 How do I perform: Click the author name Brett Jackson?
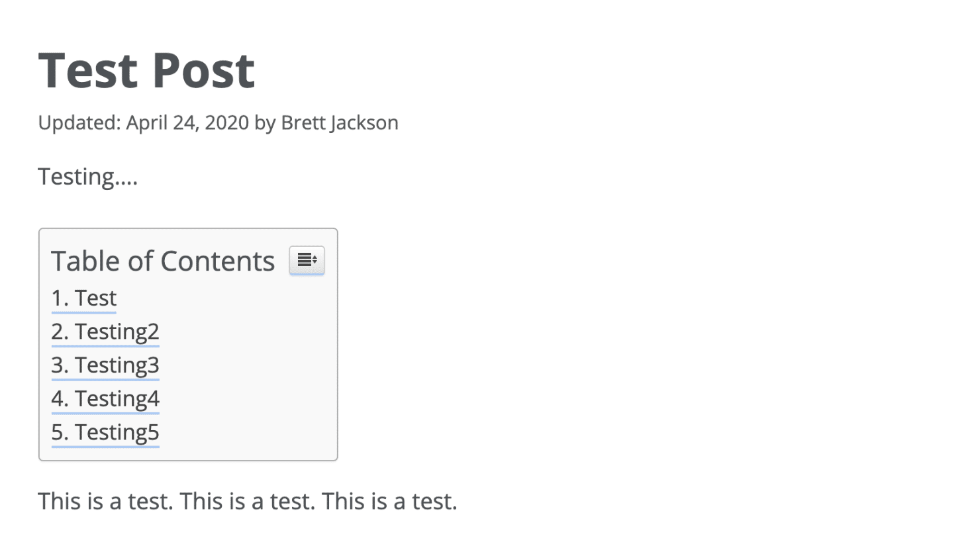point(340,123)
